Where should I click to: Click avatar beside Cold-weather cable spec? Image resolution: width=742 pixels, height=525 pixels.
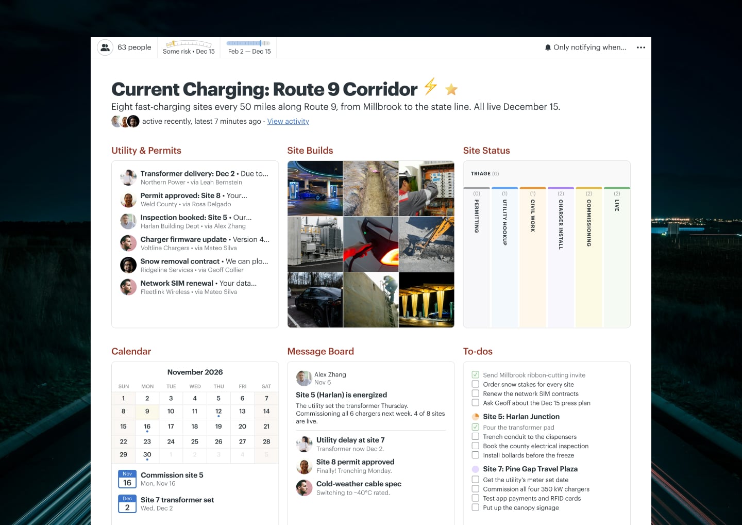(304, 488)
